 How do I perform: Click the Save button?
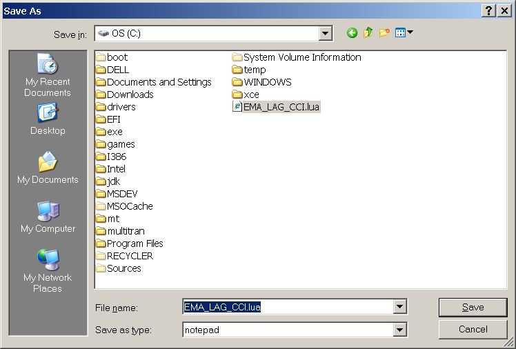click(473, 307)
